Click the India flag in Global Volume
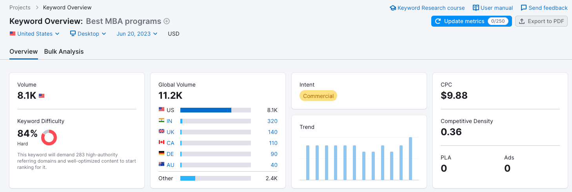 [162, 121]
